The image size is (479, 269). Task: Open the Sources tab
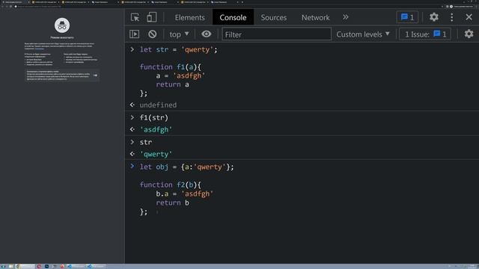(x=274, y=17)
